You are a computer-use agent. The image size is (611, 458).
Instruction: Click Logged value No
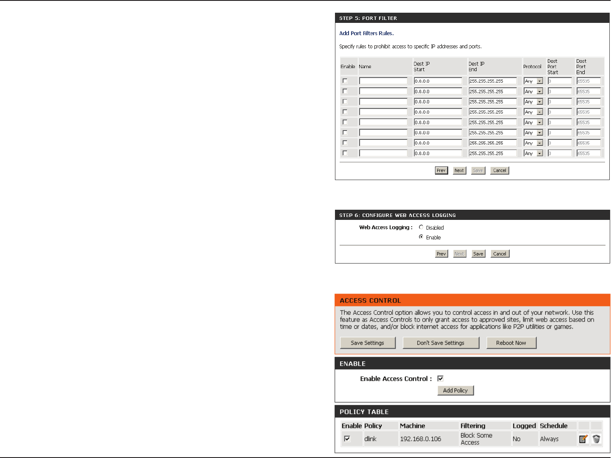[x=516, y=439]
